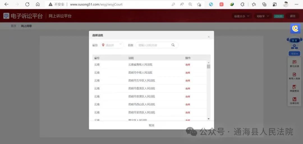
Task: Open 常用人信息 in right sidebar
Action: 294,76
